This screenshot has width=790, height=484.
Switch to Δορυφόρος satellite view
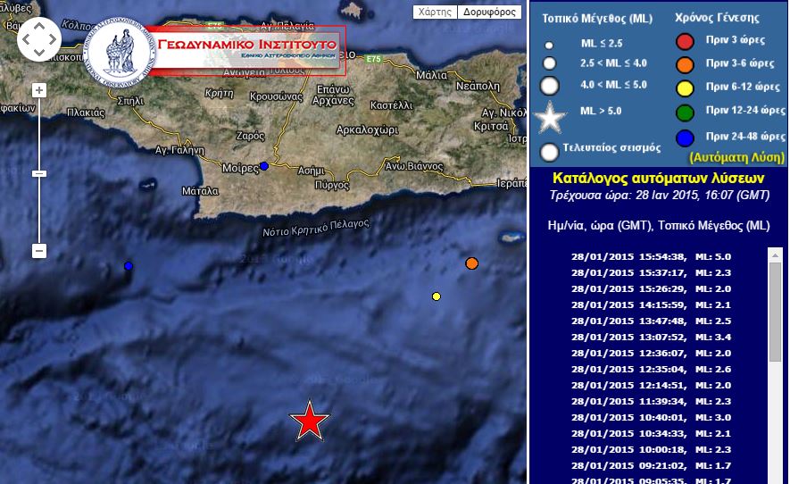489,13
